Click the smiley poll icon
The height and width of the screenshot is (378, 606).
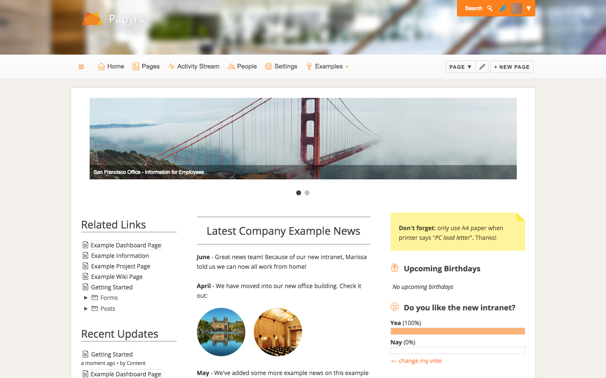[x=395, y=307]
